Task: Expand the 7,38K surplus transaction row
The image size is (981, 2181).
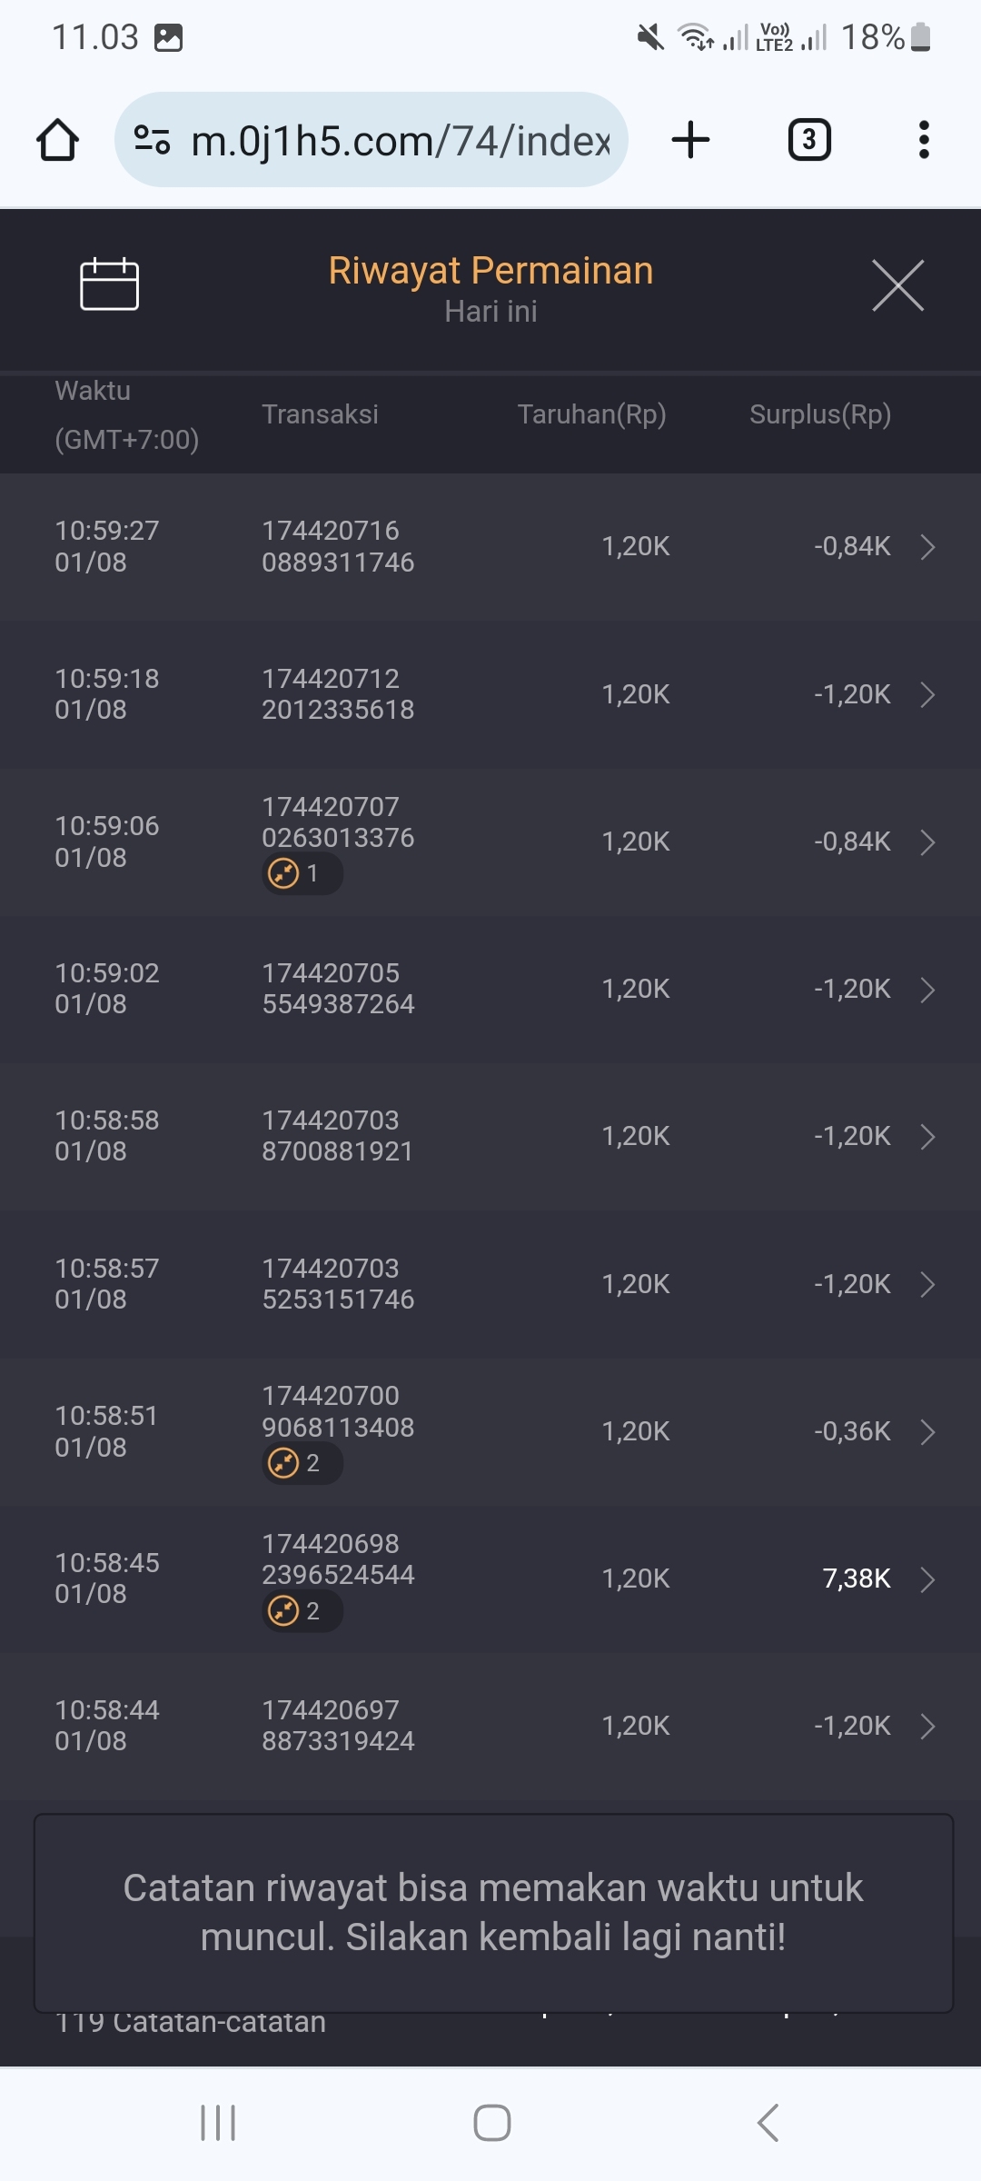Action: click(x=927, y=1579)
